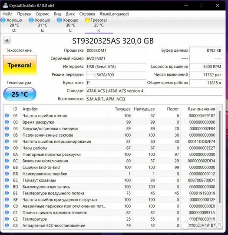
Task: Click the total hours value 11815 ч
Action: point(206,83)
